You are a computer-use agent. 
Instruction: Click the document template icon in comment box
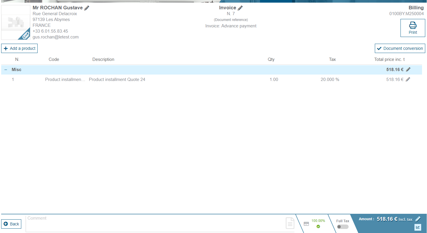[290, 223]
